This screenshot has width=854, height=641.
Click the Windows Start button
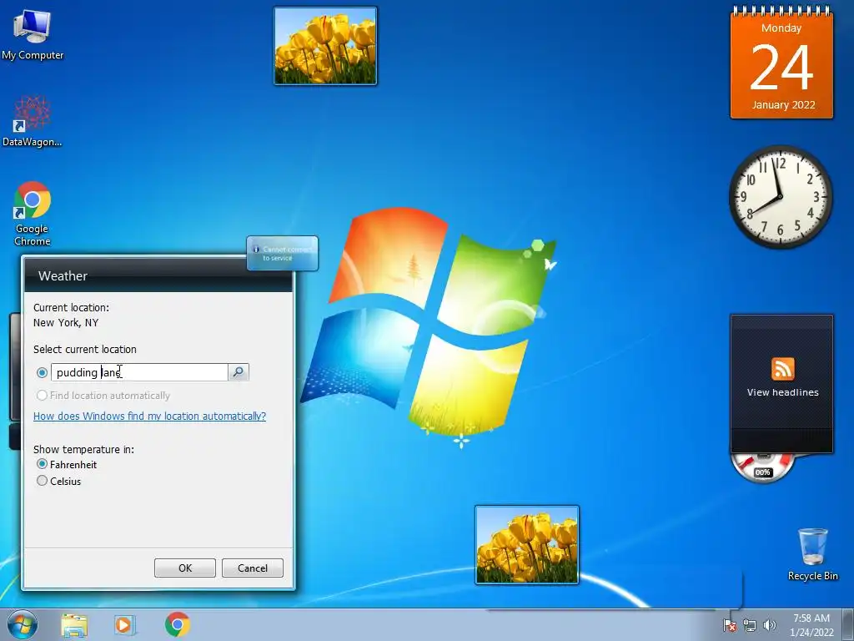tap(23, 624)
